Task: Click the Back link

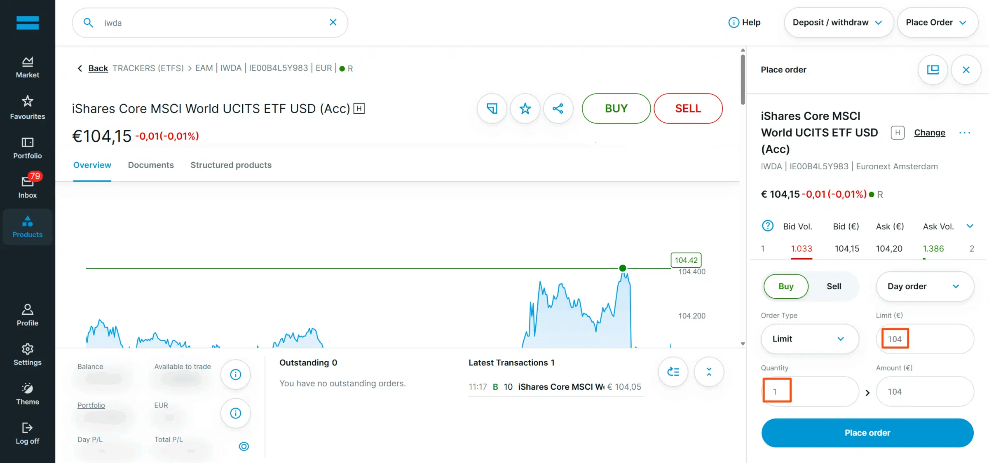Action: (98, 68)
